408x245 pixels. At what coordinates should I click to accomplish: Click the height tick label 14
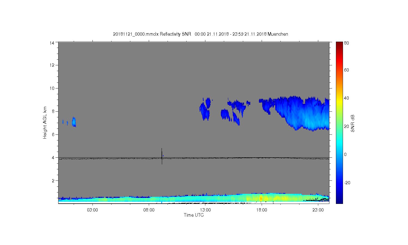click(52, 43)
